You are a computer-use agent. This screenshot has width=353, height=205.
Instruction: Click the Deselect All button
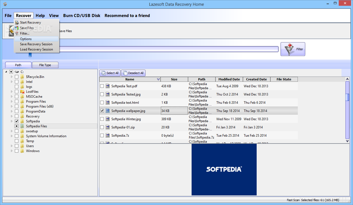(x=133, y=73)
